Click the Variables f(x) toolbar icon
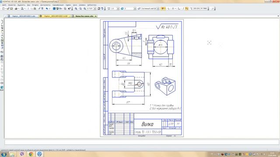The height and width of the screenshot is (157, 280). pyautogui.click(x=61, y=9)
